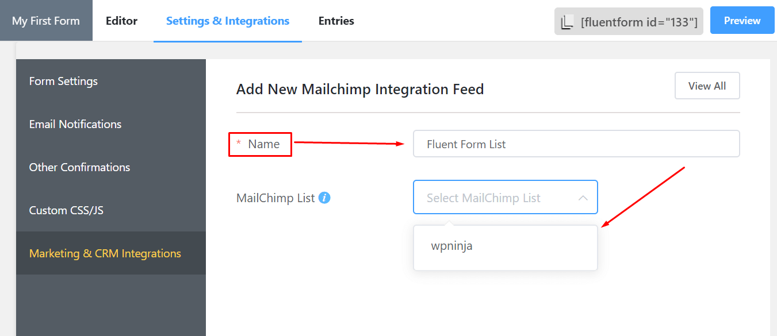The image size is (777, 336).
Task: Click the required field asterisk beside Name
Action: pyautogui.click(x=239, y=144)
